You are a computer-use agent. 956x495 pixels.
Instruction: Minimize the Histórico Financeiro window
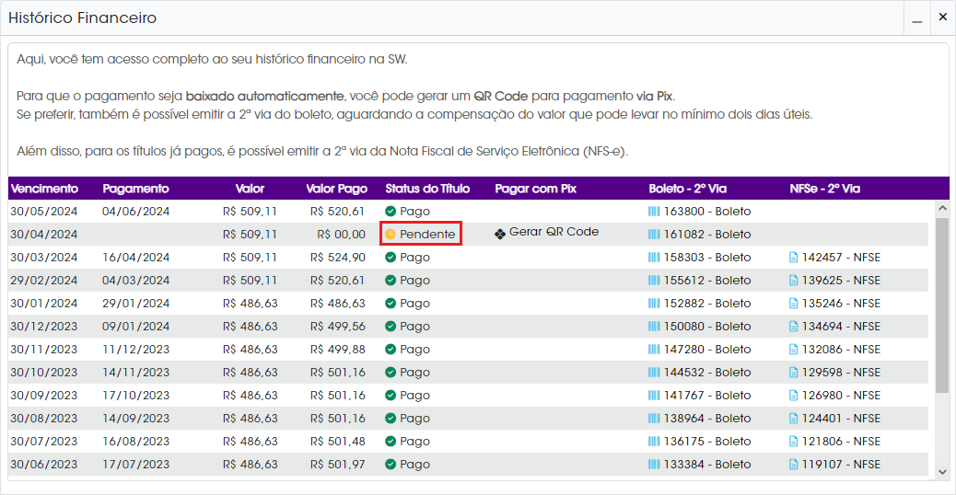click(x=917, y=17)
